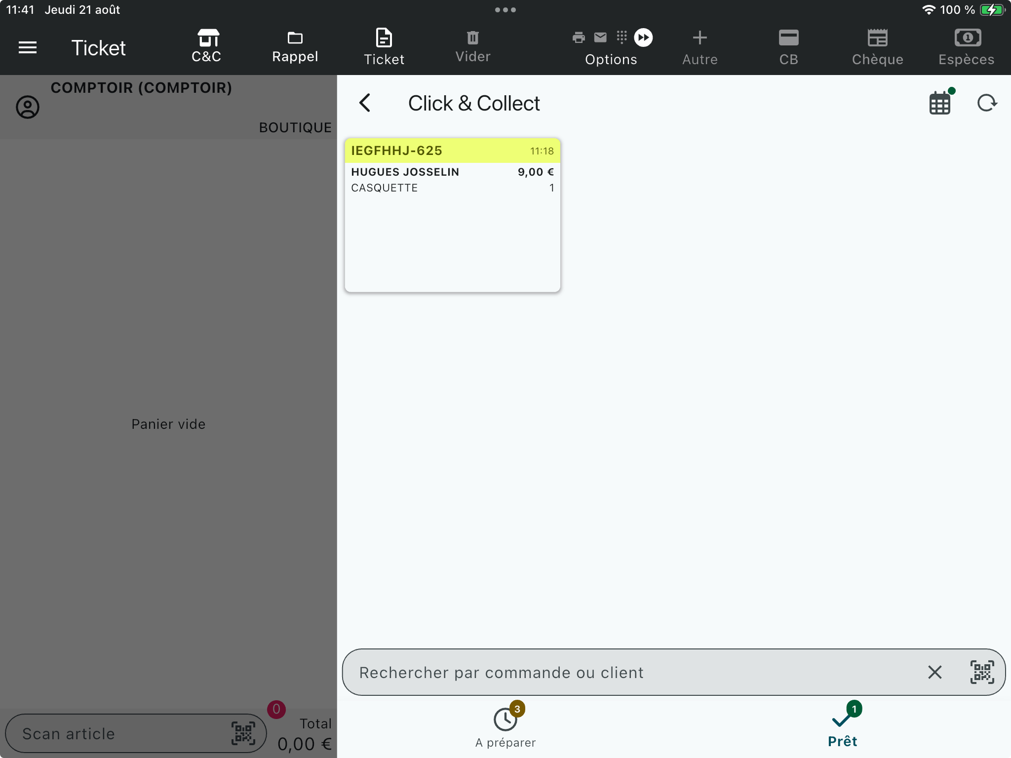1011x758 pixels.
Task: Click the three dots at top
Action: click(x=505, y=10)
